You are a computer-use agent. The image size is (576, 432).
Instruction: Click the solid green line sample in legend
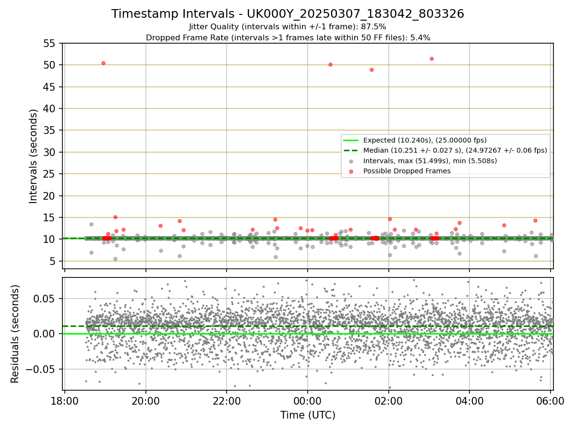click(351, 140)
